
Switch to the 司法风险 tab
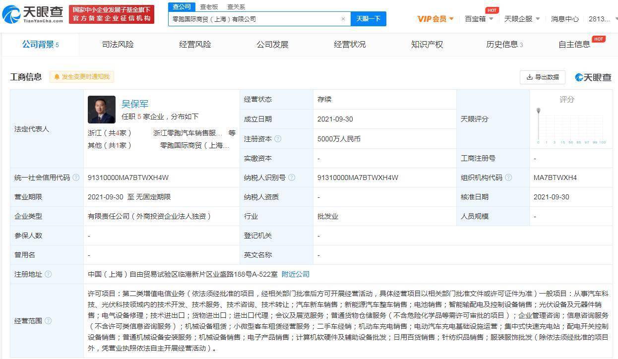coord(118,44)
